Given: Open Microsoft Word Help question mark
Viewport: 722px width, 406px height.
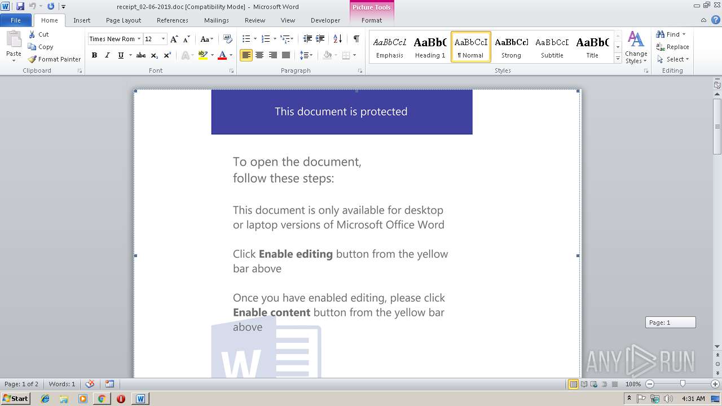Looking at the screenshot, I should tap(716, 20).
